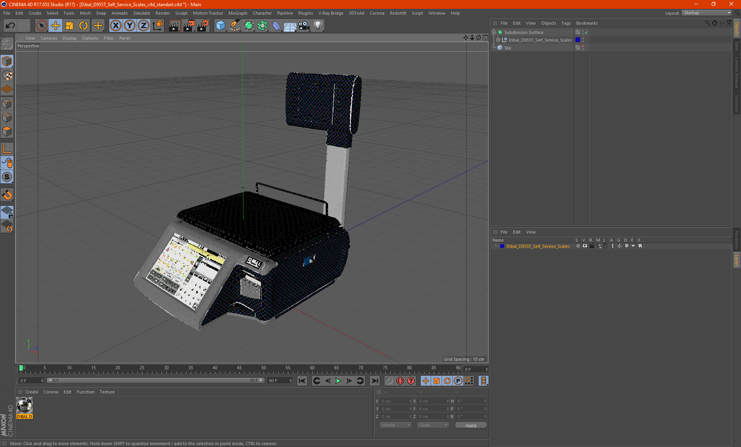This screenshot has width=741, height=447.
Task: Open the Bend deformer icon
Action: point(276,26)
